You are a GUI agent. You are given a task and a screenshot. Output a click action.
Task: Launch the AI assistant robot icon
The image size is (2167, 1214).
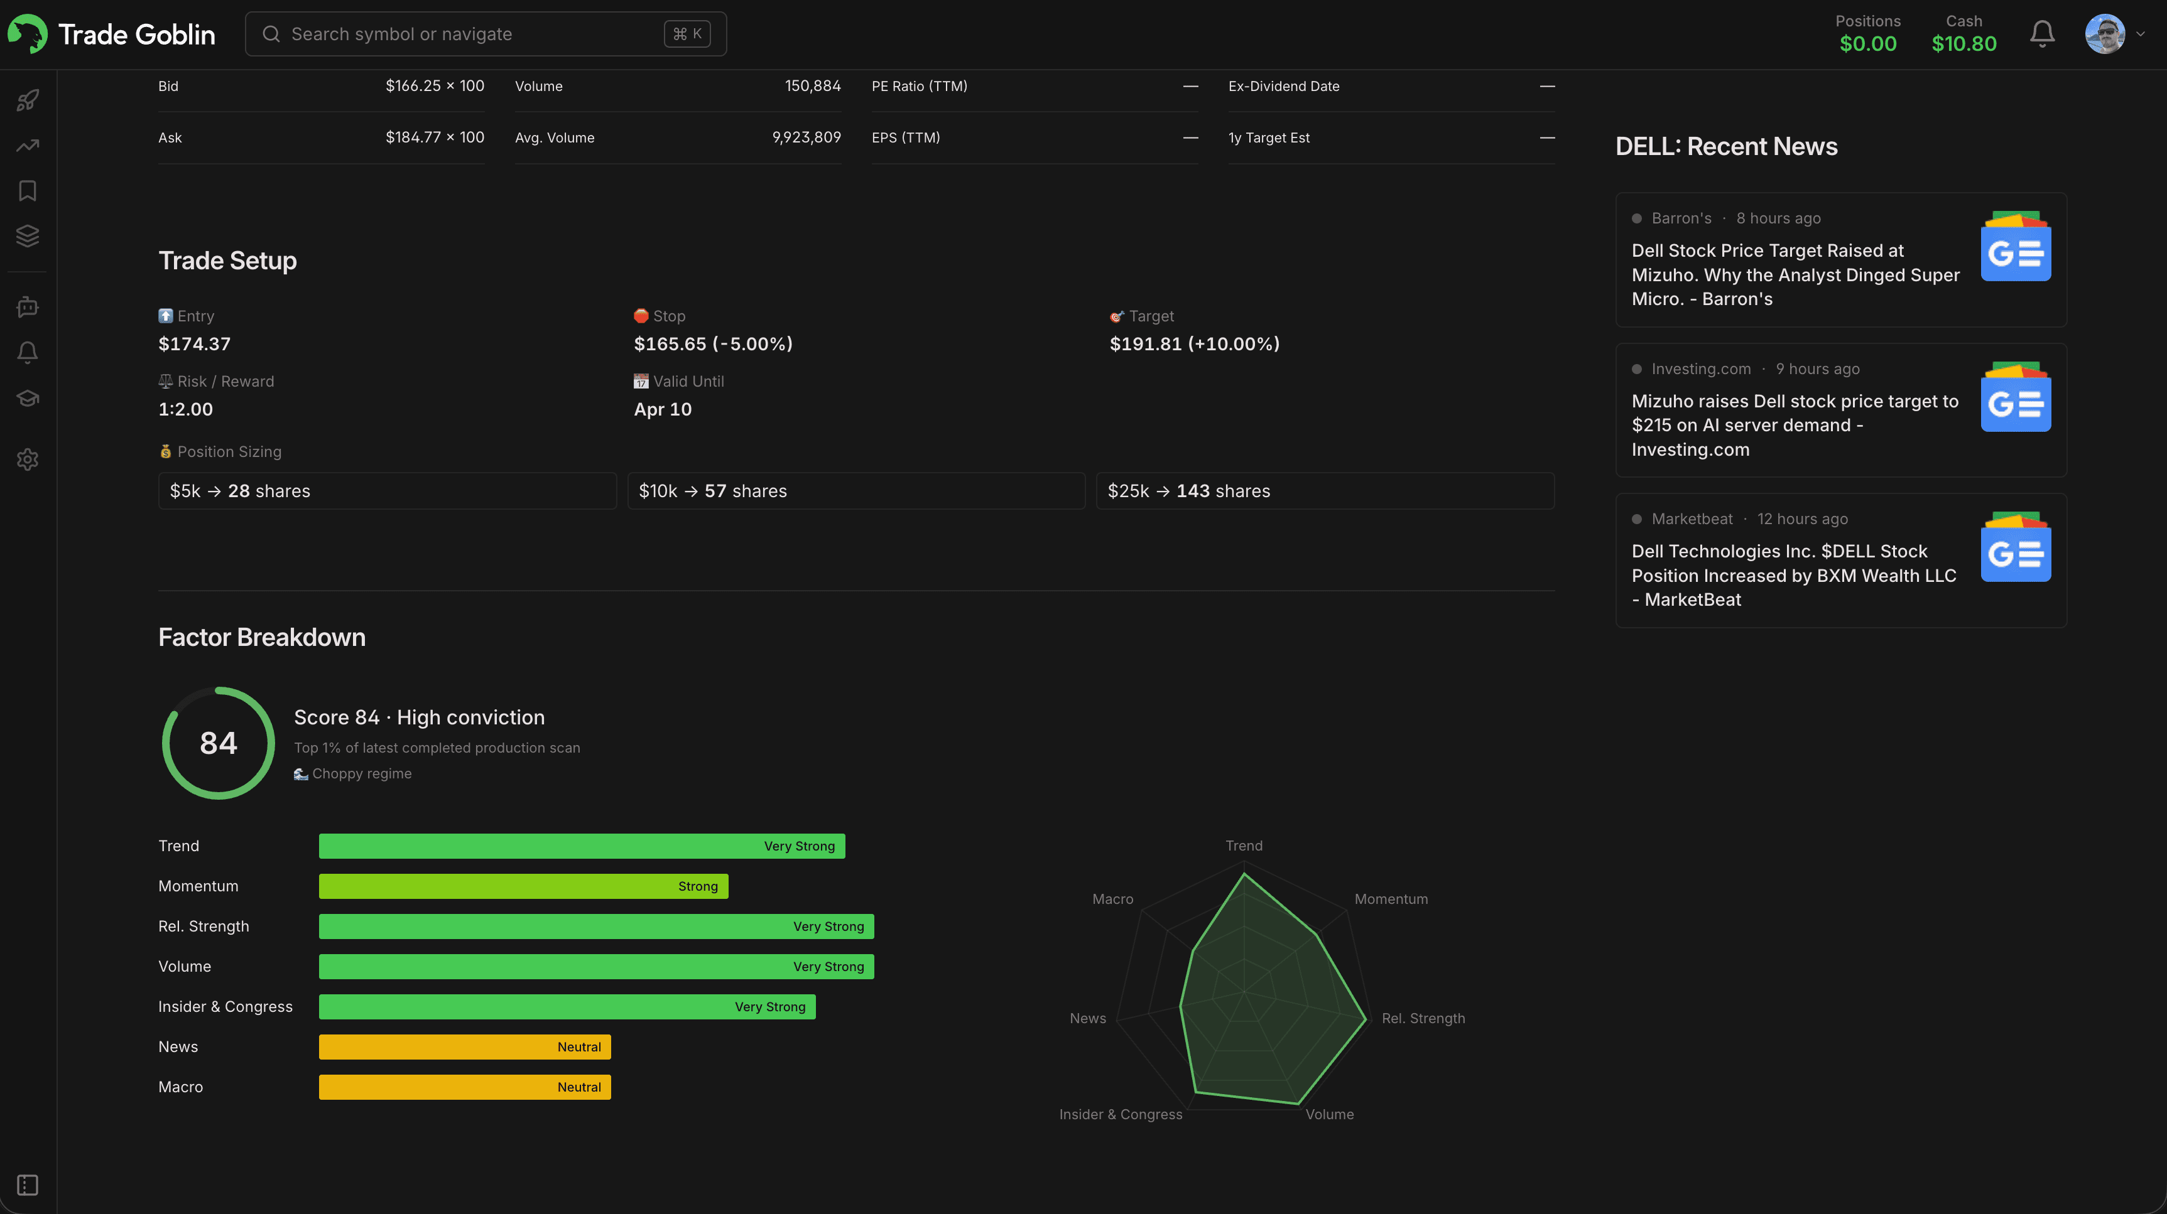28,307
